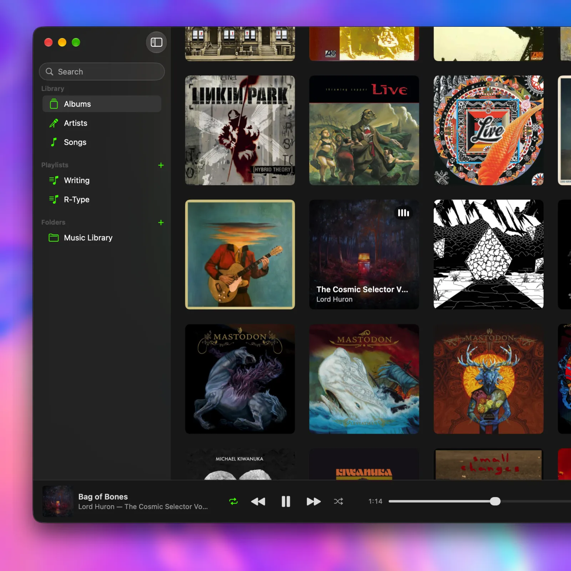Open the brownstone building album at top
This screenshot has width=571, height=571.
(x=240, y=44)
